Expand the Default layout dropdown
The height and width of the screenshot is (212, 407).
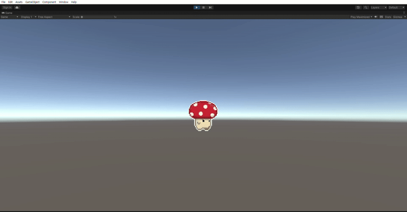coord(396,8)
